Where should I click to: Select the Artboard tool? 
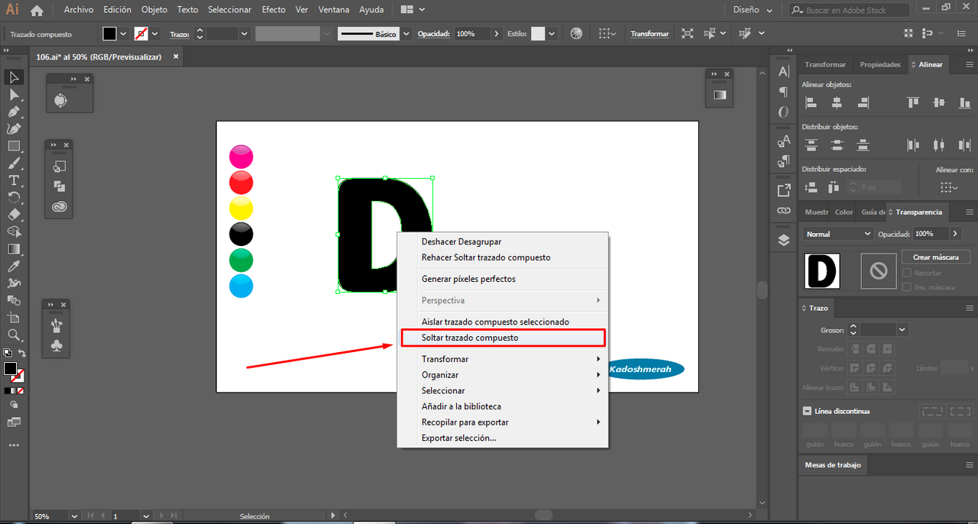(x=14, y=318)
